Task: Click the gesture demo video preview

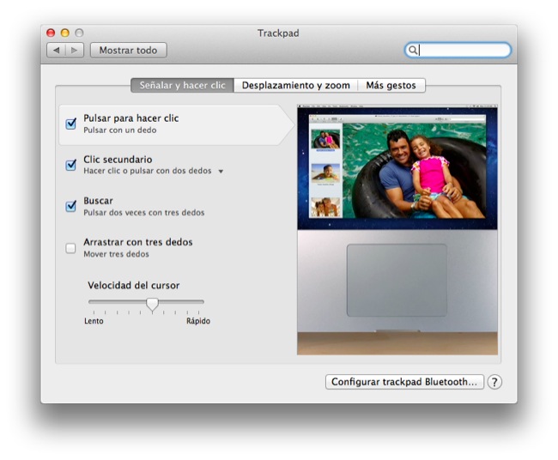Action: point(397,167)
